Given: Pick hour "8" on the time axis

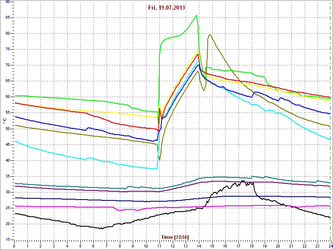Looking at the screenshot, I should (120, 245).
